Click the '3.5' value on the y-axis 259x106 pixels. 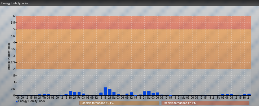[x=13, y=49]
